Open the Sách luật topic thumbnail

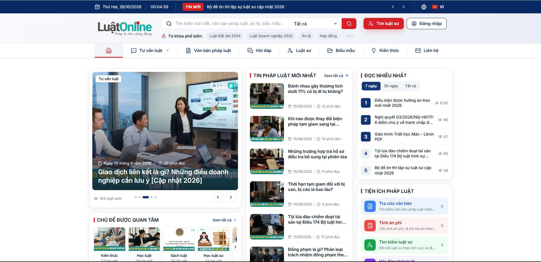179,239
